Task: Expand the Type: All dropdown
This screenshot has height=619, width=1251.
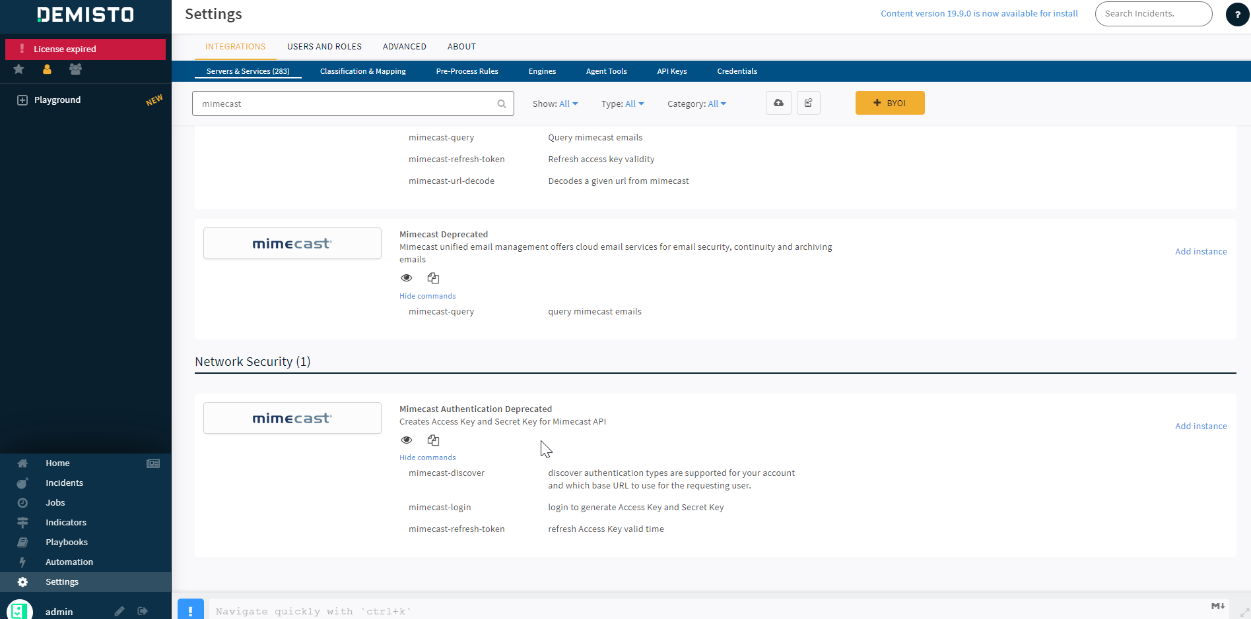Action: pos(634,103)
